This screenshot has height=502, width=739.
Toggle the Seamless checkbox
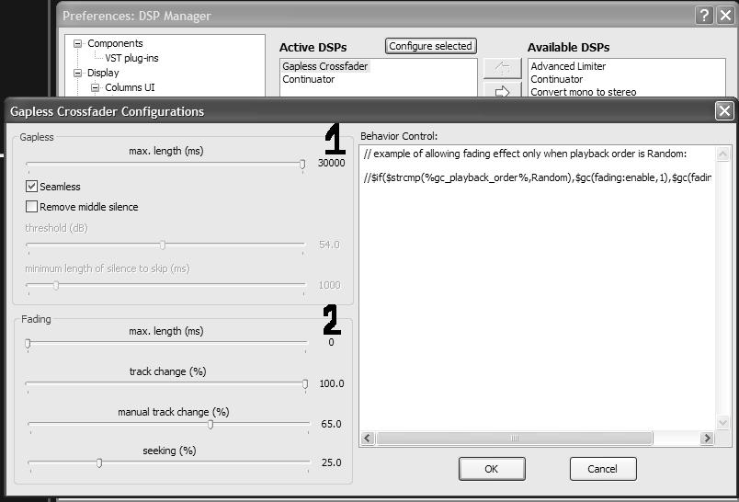coord(31,187)
